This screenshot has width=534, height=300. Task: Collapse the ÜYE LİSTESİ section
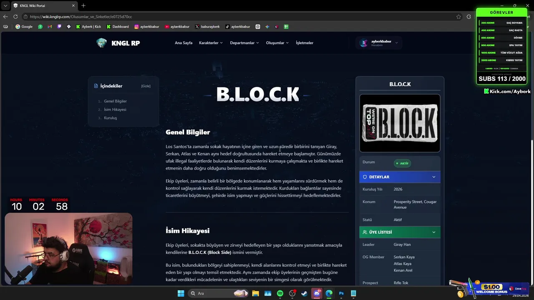(x=400, y=232)
